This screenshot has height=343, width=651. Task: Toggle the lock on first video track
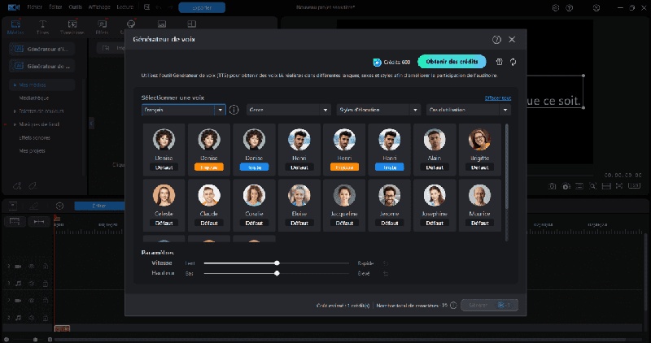(46, 267)
